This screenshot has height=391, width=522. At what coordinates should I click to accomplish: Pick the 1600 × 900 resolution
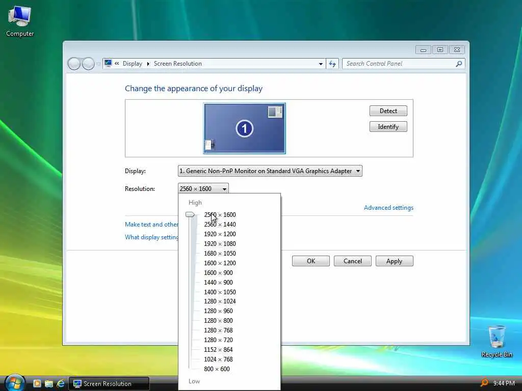click(218, 273)
